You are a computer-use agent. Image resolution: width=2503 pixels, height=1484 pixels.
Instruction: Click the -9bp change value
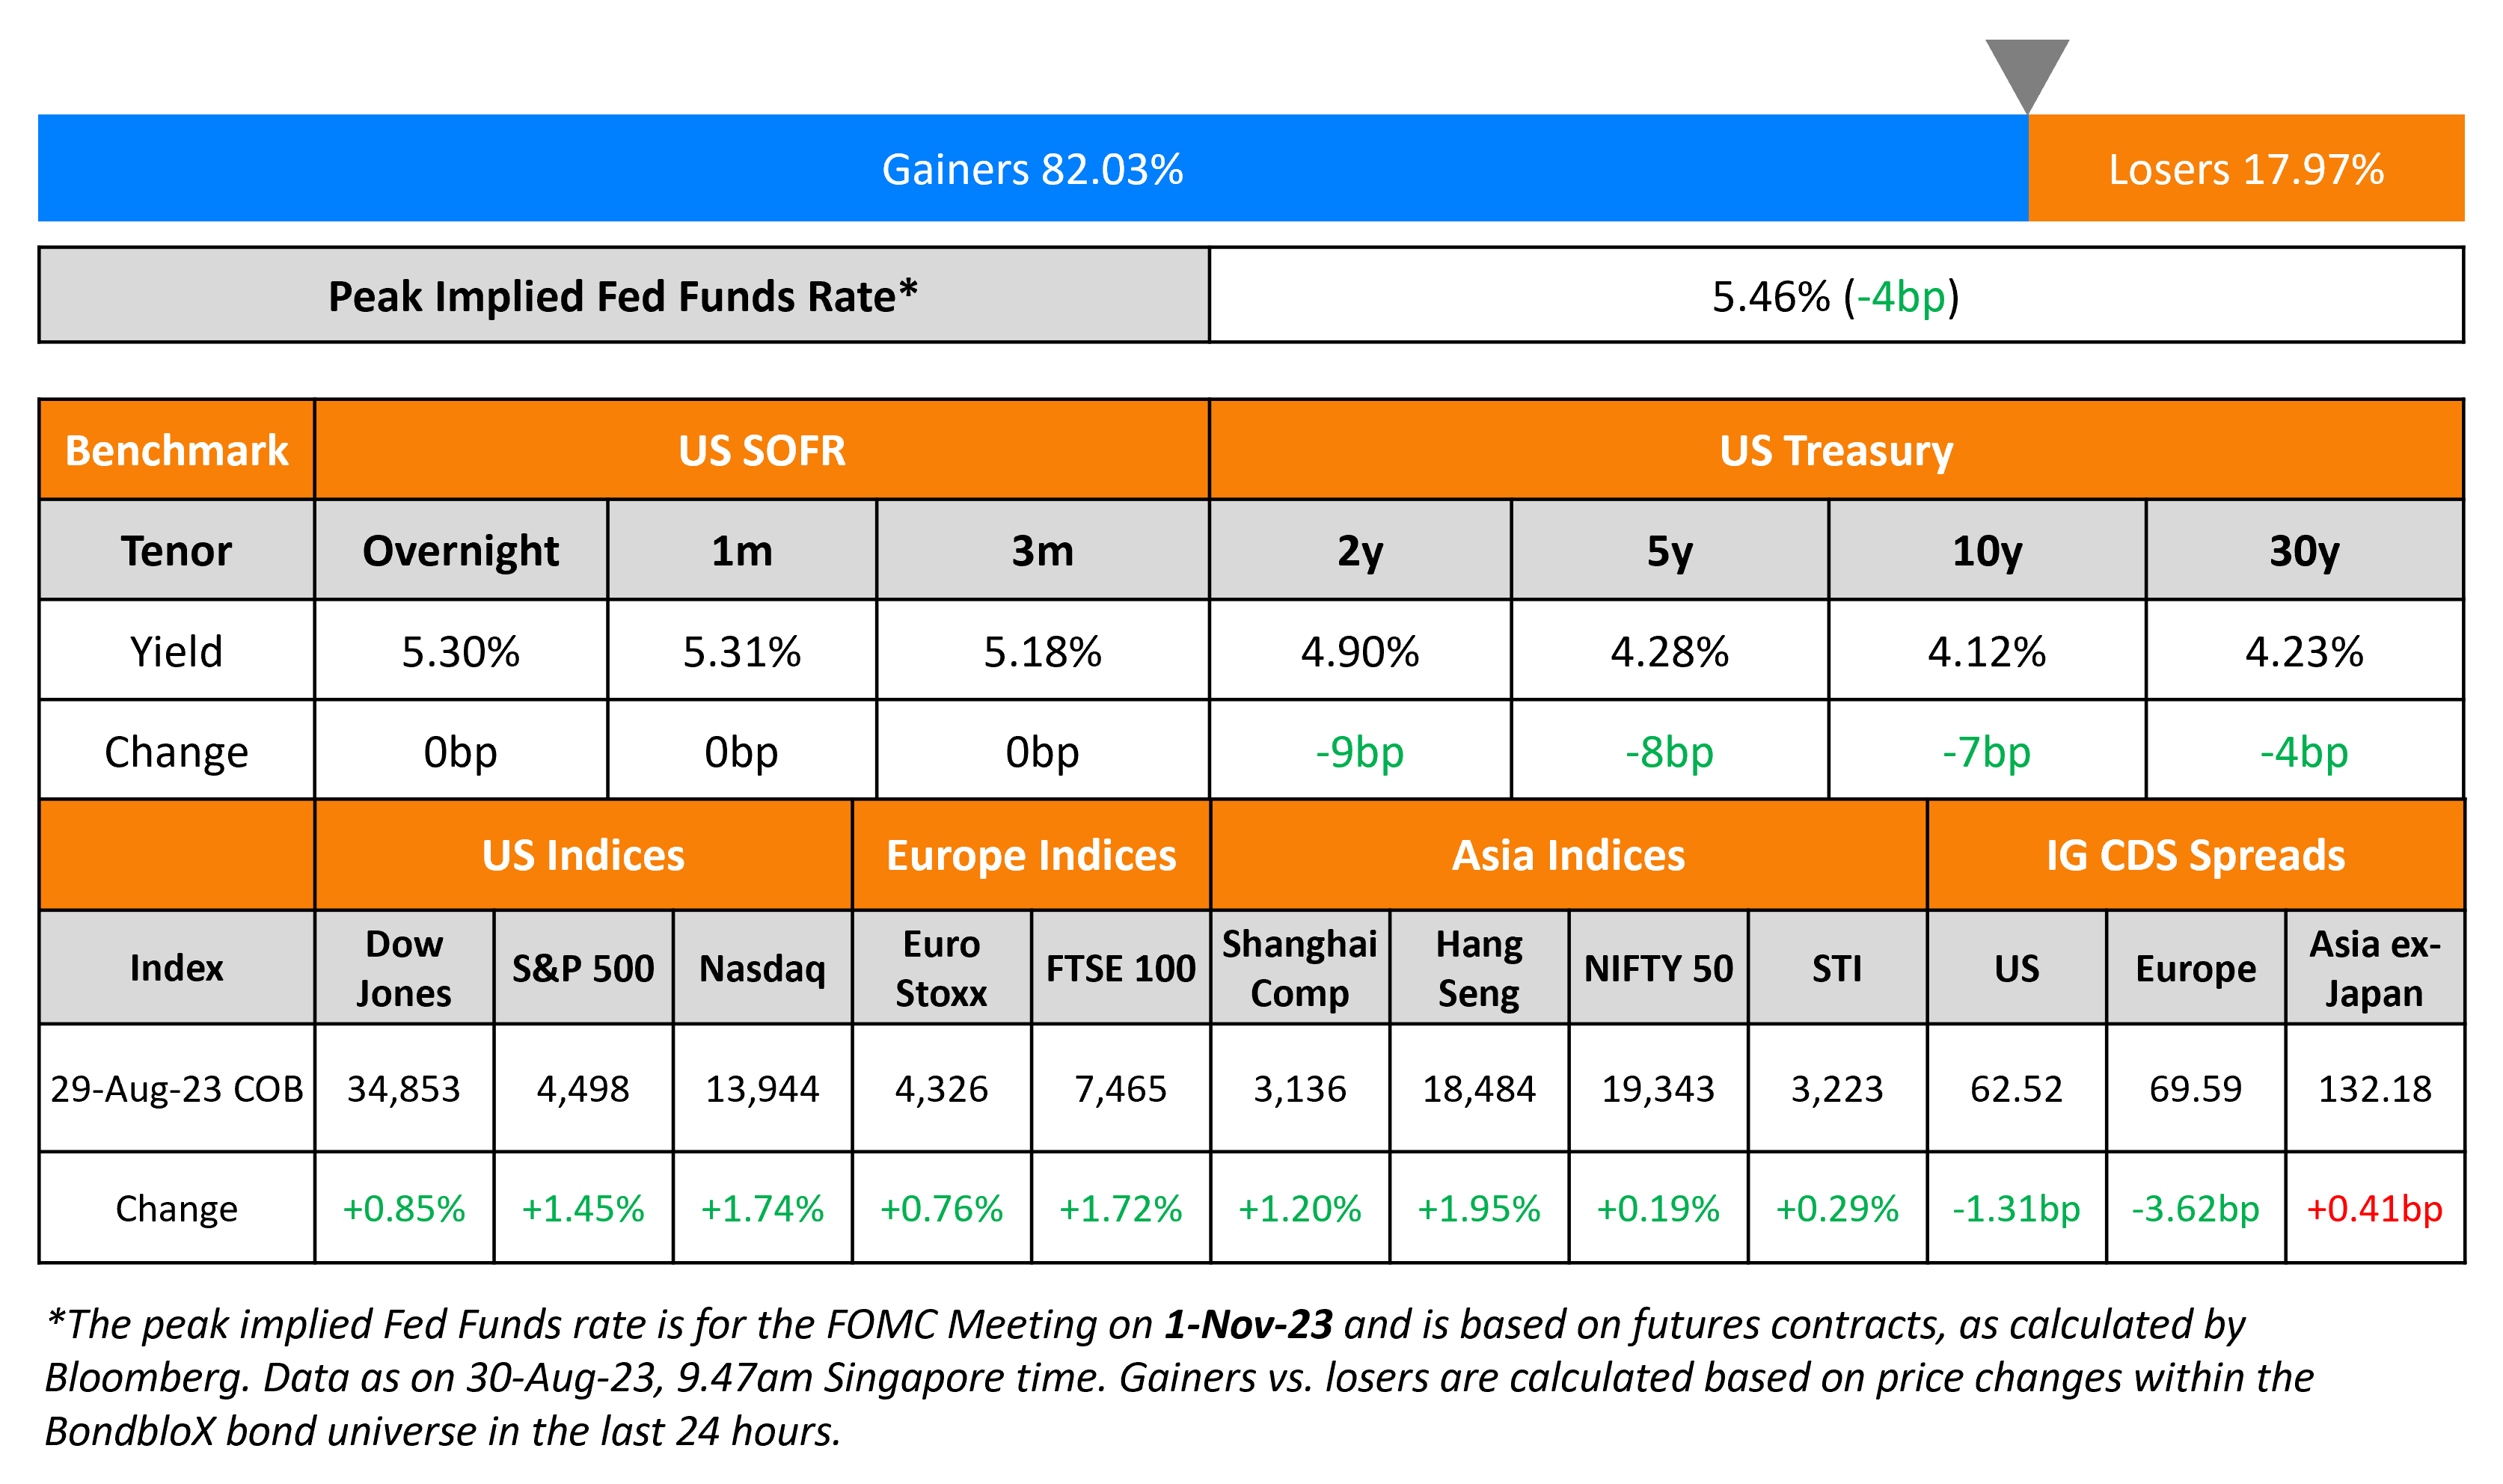[x=1360, y=752]
